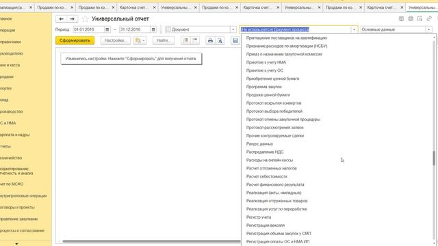
Task: Add report to favorites with star icon
Action: pyautogui.click(x=85, y=19)
